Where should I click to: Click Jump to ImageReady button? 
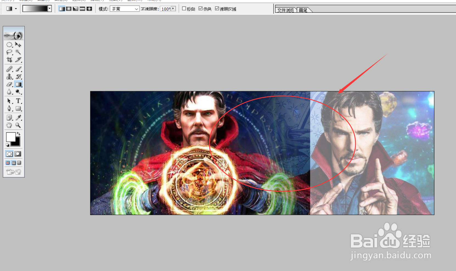tap(14, 172)
